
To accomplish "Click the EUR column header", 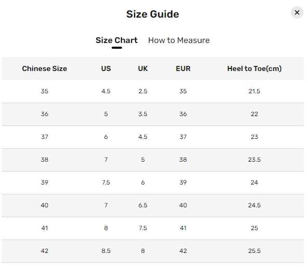I will click(183, 68).
